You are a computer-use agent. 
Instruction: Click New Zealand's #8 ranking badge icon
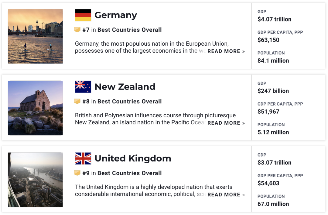point(77,101)
